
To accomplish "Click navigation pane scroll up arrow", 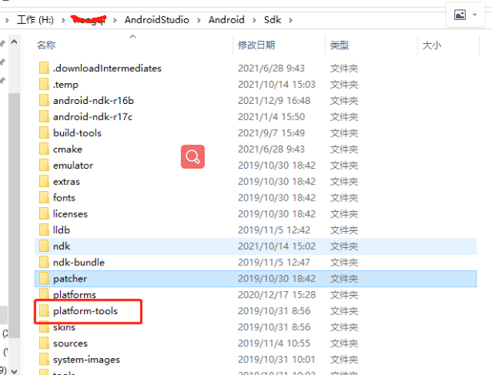I will pos(14,42).
